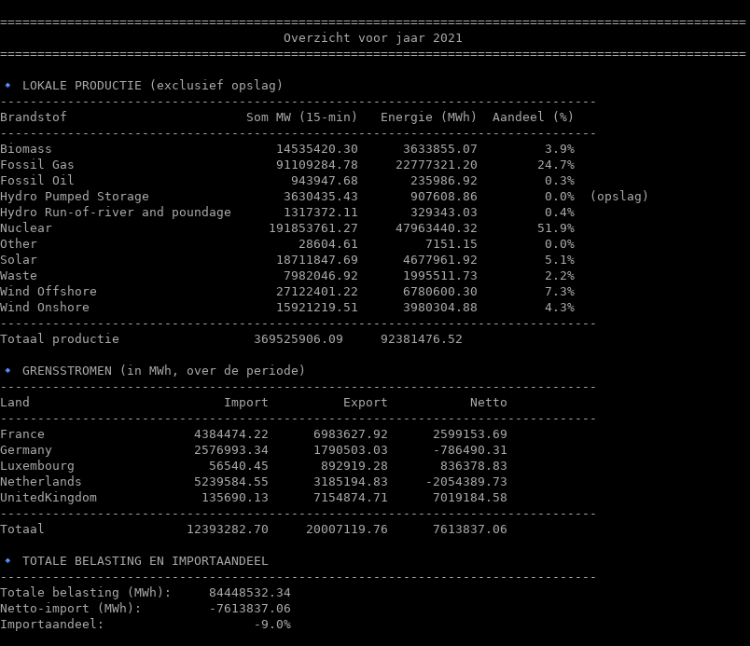
Task: Click Fossil Gas energy value "22777321.20"
Action: [x=437, y=165]
